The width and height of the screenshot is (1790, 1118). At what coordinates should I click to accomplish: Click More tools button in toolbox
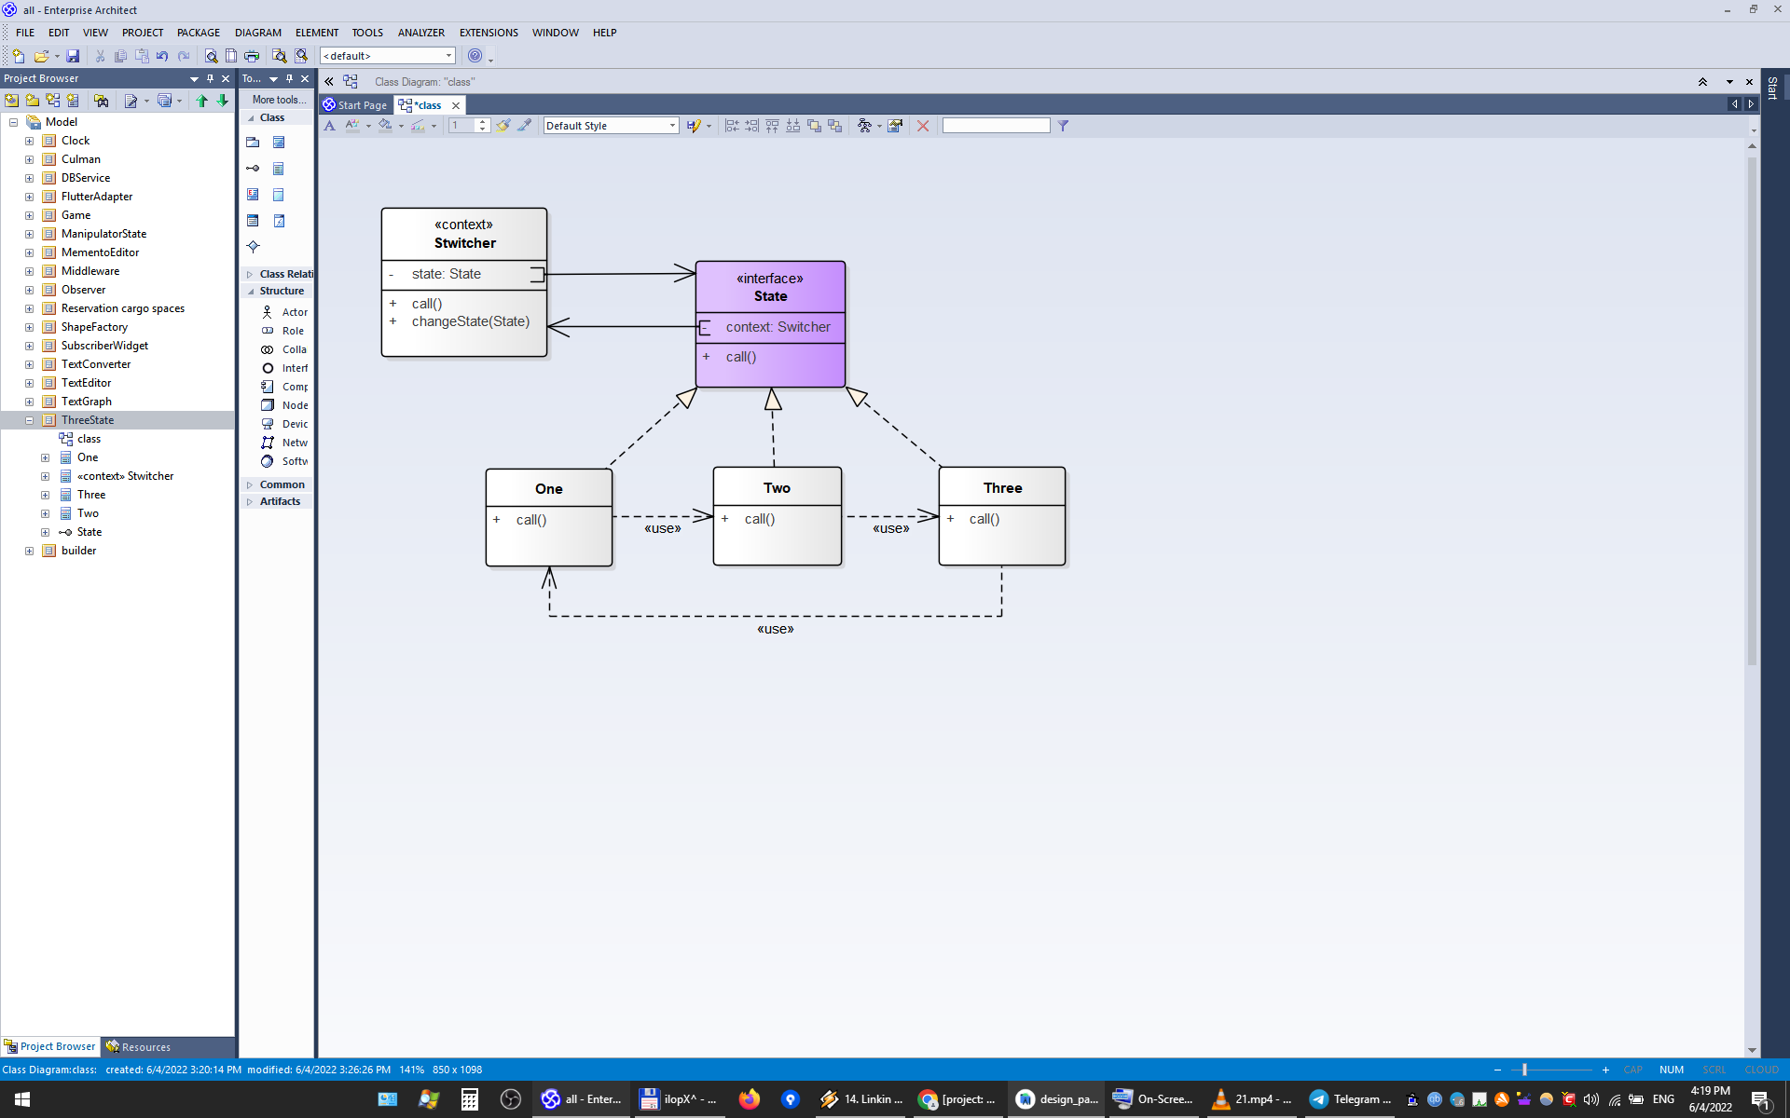pyautogui.click(x=277, y=100)
